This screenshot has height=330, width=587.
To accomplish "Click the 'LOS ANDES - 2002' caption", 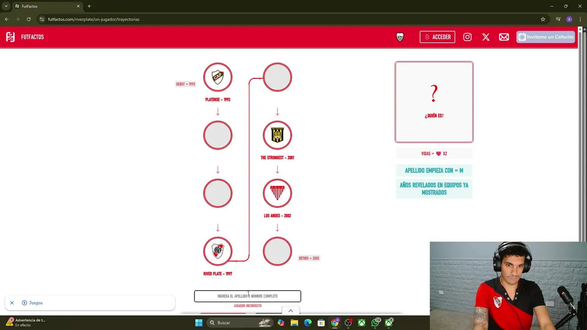I will [x=277, y=215].
